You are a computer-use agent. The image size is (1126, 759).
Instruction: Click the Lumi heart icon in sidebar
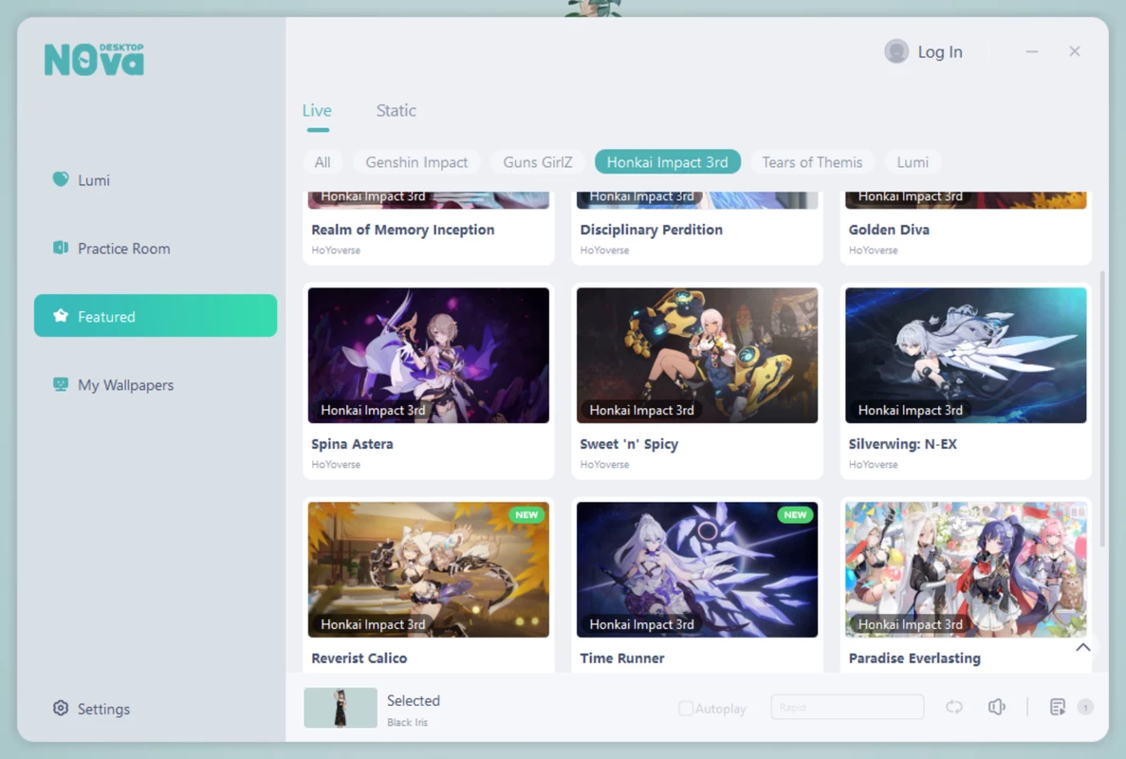(x=61, y=178)
